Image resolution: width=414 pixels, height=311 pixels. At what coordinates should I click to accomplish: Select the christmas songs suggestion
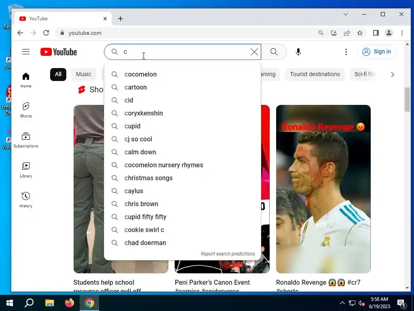click(x=182, y=178)
